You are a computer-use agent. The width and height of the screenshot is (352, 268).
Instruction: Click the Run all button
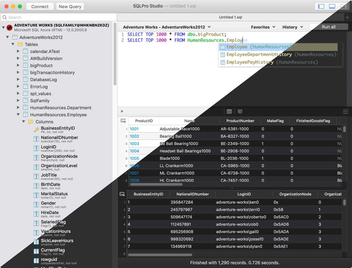pos(328,27)
